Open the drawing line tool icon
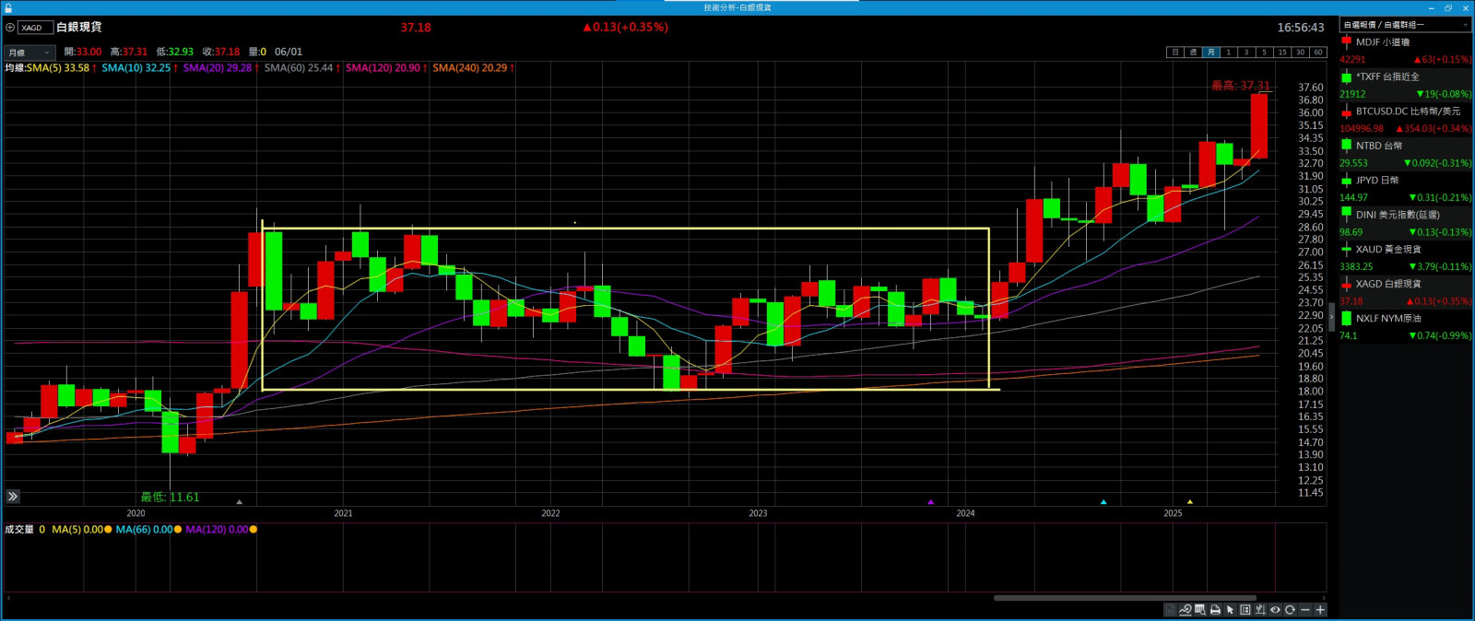This screenshot has height=621, width=1475. [1185, 610]
